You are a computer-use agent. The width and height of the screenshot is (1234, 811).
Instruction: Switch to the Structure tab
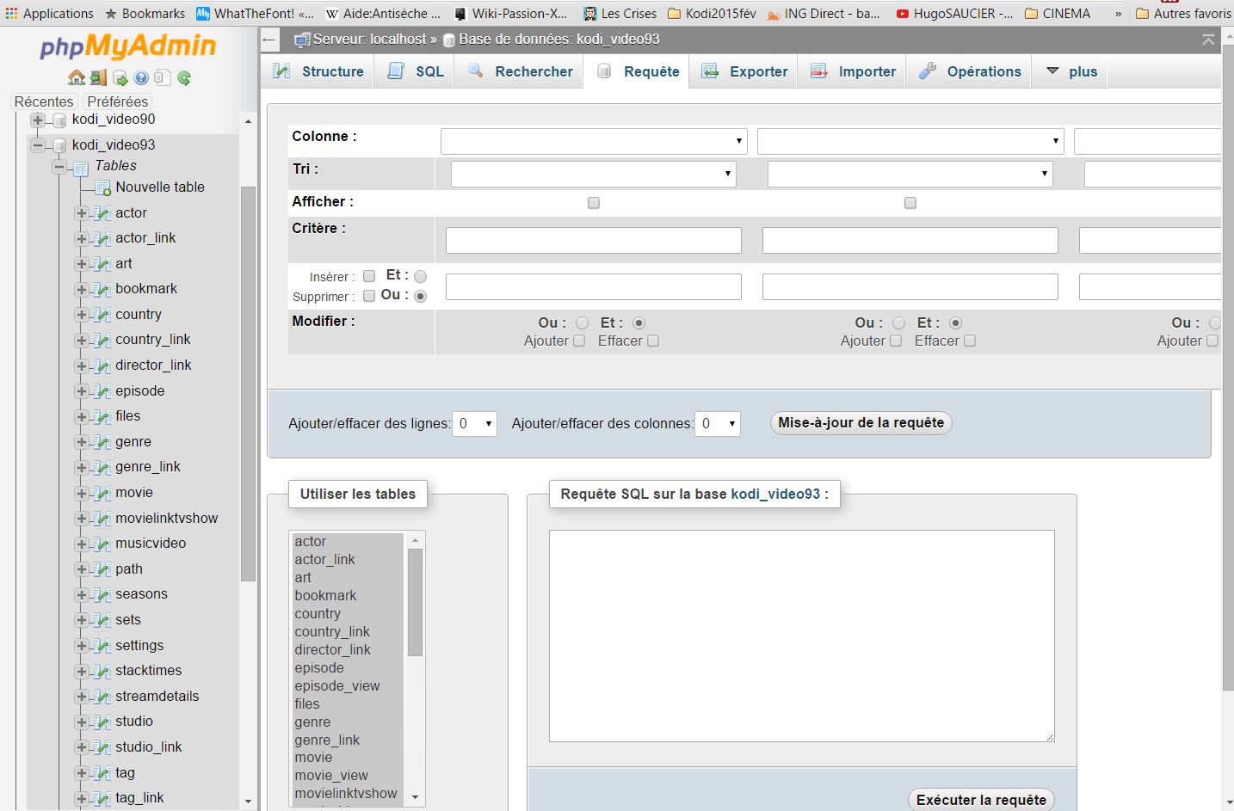pos(318,71)
